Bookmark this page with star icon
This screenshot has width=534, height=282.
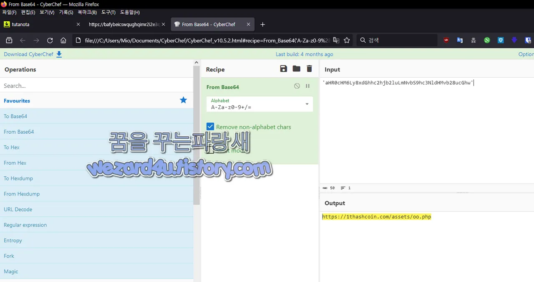347,41
